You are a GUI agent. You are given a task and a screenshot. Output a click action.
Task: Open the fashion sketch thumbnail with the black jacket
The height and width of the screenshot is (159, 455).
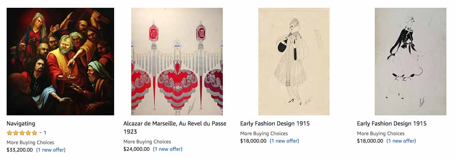pos(411,62)
